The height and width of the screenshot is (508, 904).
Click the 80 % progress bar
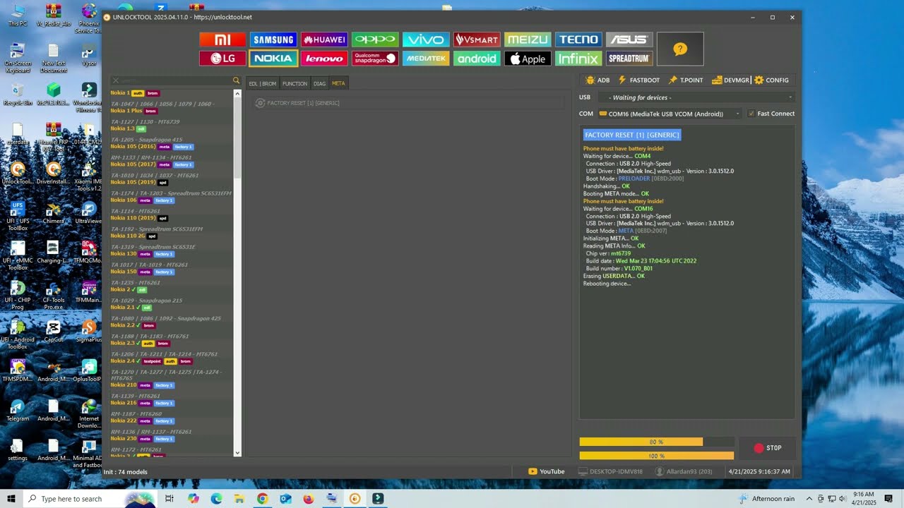(656, 442)
